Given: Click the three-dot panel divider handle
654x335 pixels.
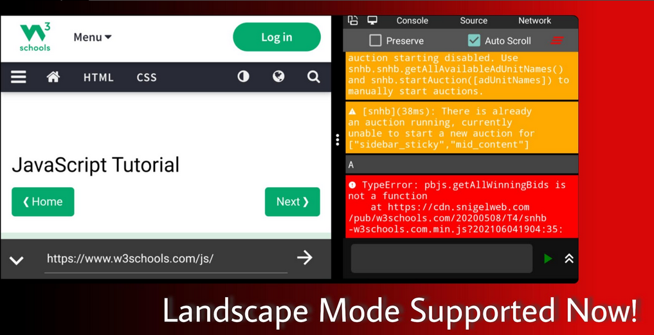Looking at the screenshot, I should click(338, 140).
